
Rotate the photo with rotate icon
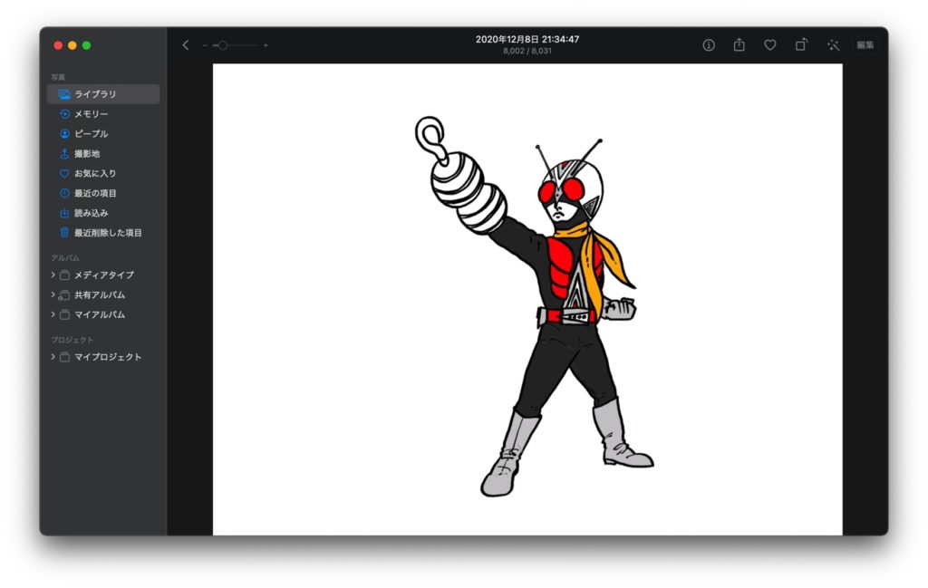[801, 44]
